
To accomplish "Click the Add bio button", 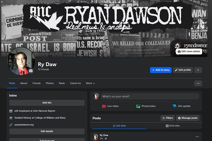I will pos(47,103).
